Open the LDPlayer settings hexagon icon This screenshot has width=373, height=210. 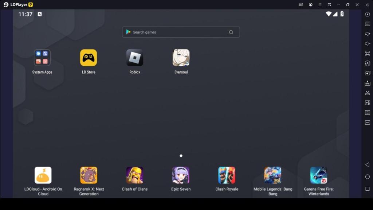367,14
